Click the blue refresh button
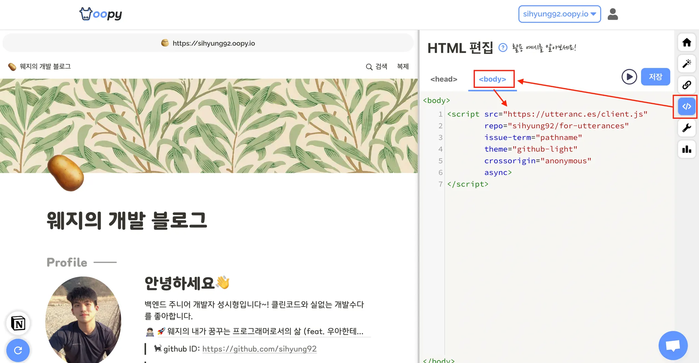This screenshot has width=699, height=363. click(x=18, y=350)
